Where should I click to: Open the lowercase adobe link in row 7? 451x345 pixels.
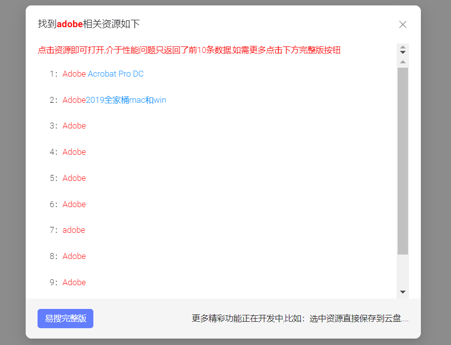(x=74, y=230)
